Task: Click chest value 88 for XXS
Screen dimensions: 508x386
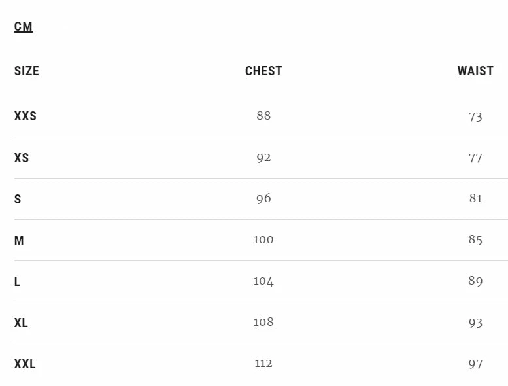Action: click(263, 116)
